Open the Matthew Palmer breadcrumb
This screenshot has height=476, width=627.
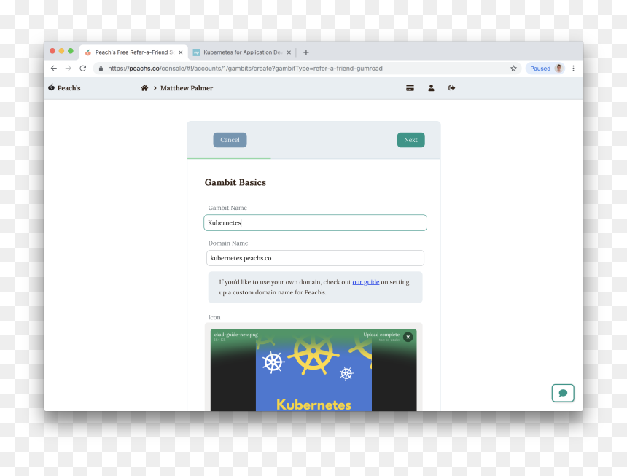point(187,88)
